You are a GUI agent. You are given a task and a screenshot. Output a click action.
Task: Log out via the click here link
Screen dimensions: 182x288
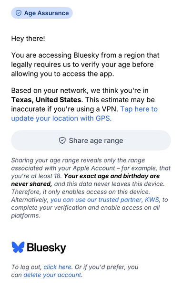point(57,267)
